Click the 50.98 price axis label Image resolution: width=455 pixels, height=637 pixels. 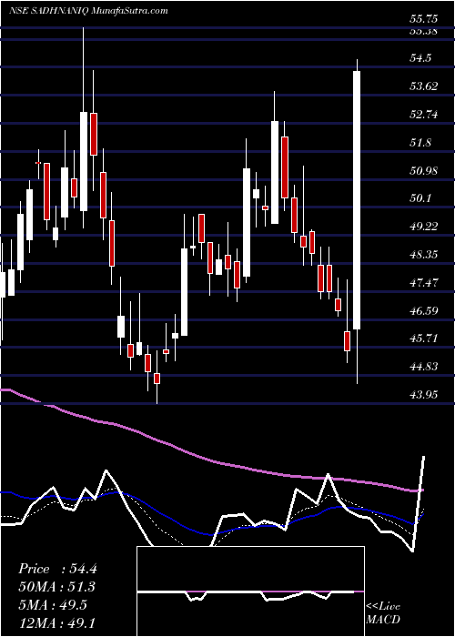click(424, 171)
